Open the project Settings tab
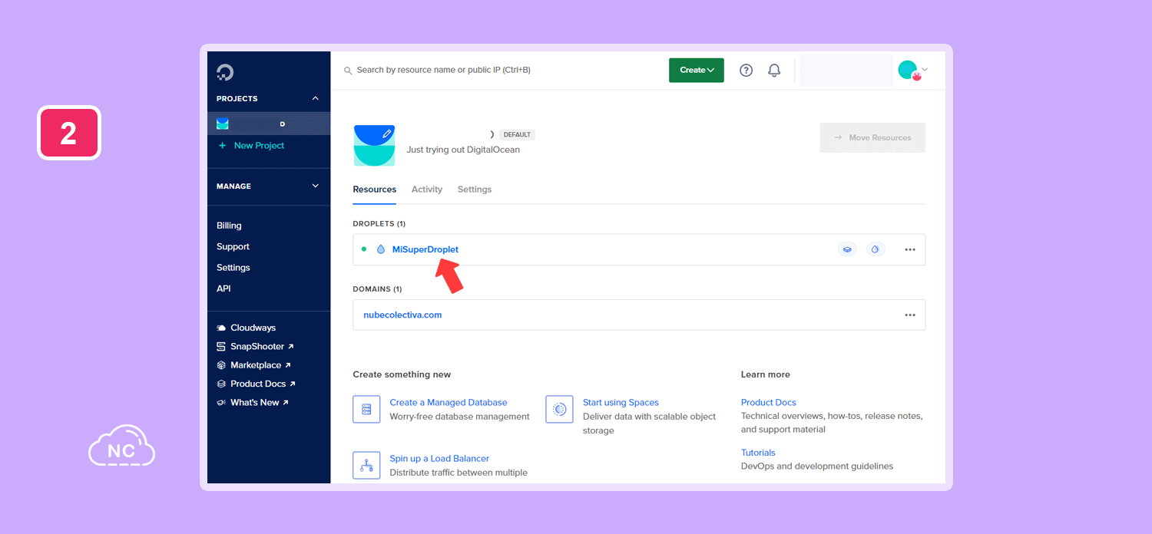Image resolution: width=1152 pixels, height=534 pixels. tap(475, 190)
